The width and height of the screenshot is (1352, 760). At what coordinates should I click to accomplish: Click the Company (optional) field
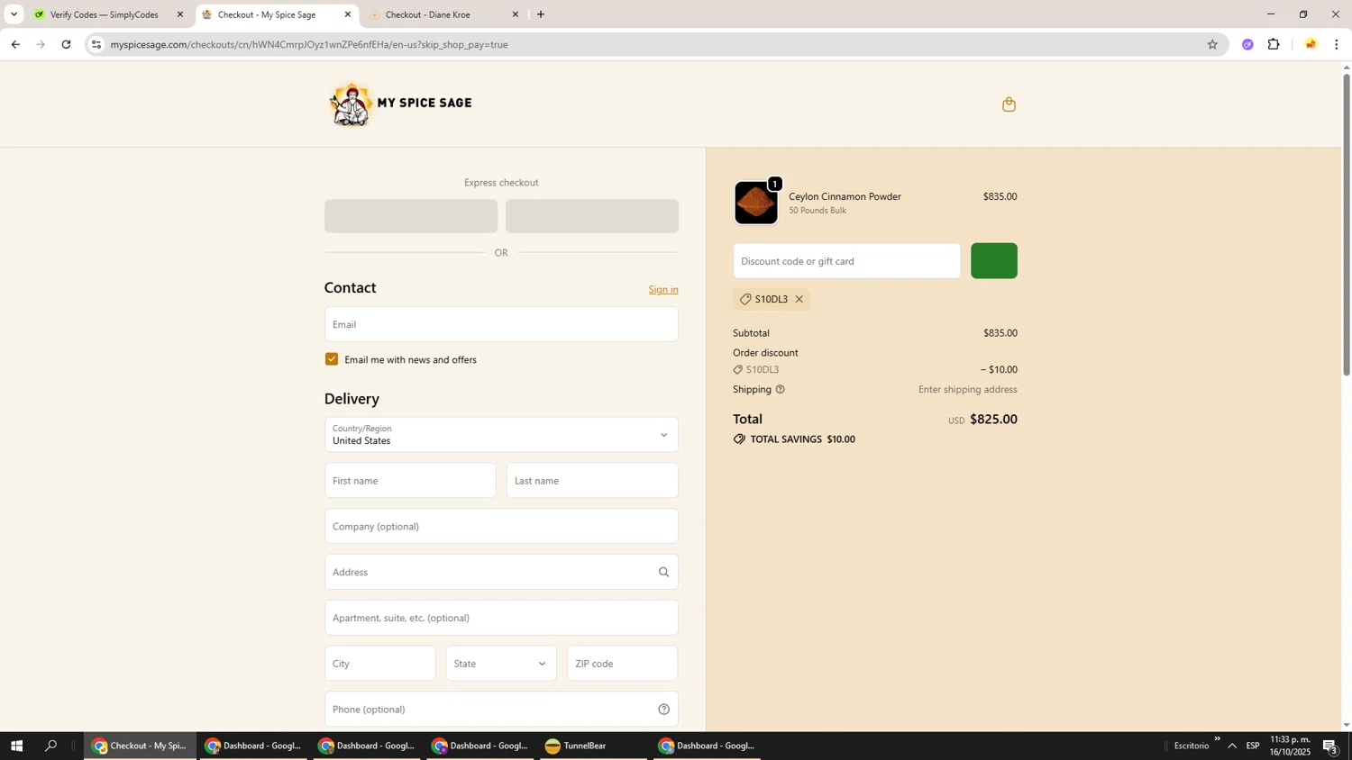click(x=501, y=527)
